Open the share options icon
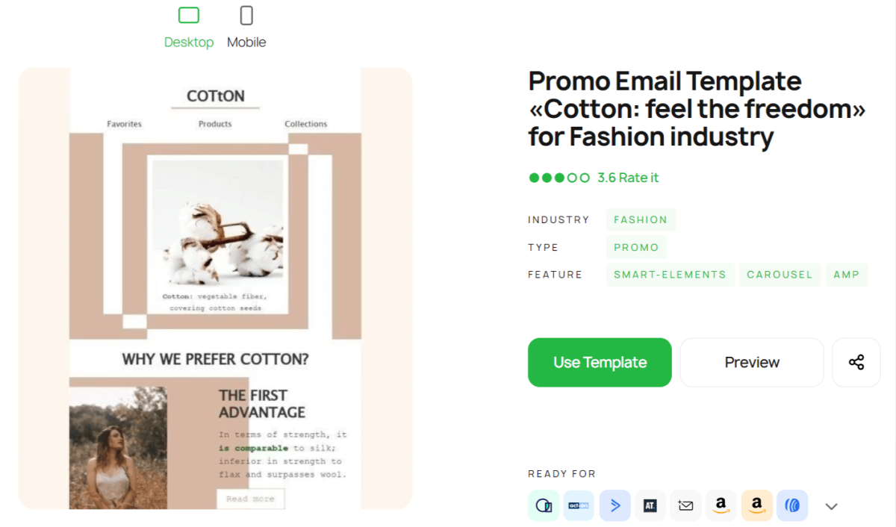This screenshot has width=896, height=527. tap(856, 362)
